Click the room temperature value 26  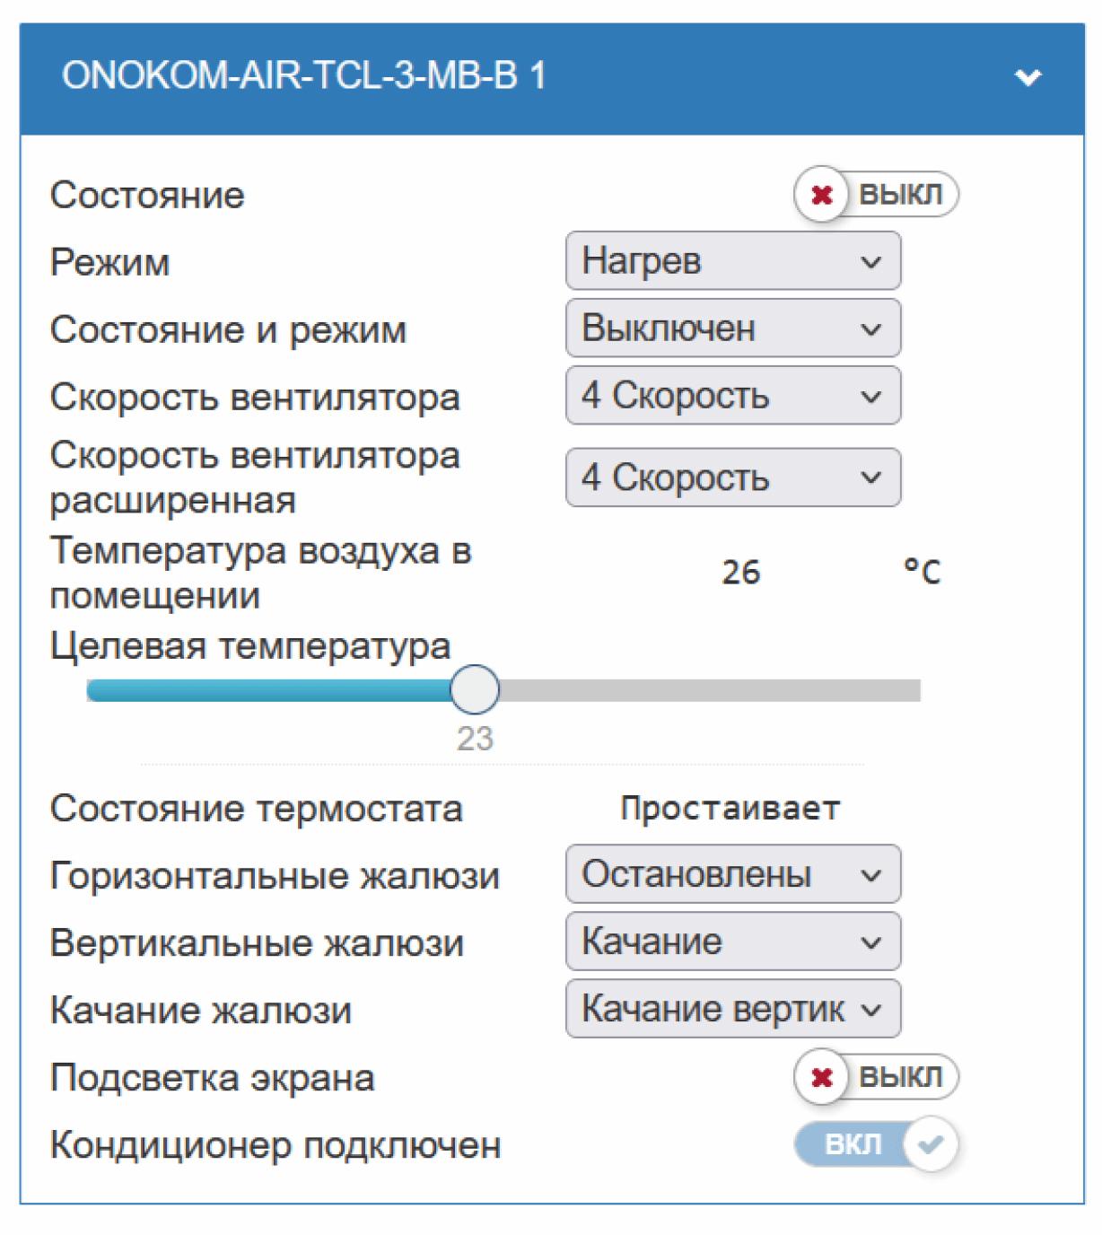click(x=740, y=572)
